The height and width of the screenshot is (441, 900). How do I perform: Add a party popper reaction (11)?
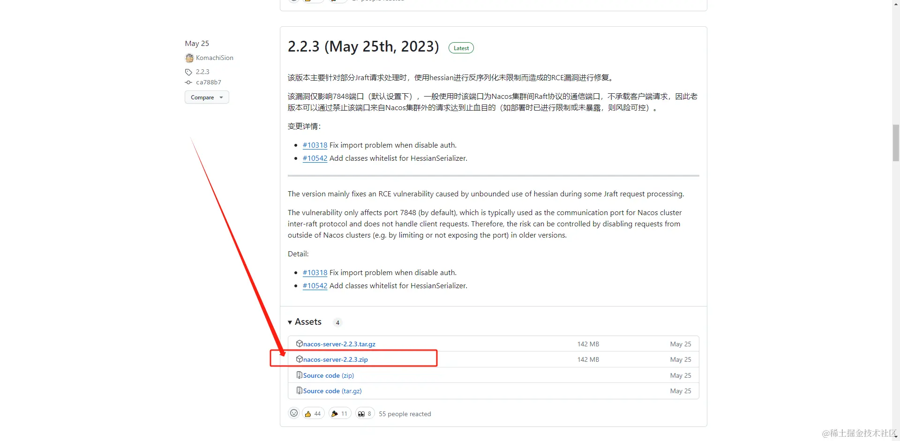coord(340,413)
